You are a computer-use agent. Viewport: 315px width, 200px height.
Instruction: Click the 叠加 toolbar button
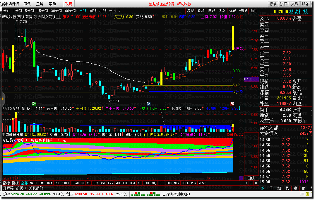click(201, 11)
